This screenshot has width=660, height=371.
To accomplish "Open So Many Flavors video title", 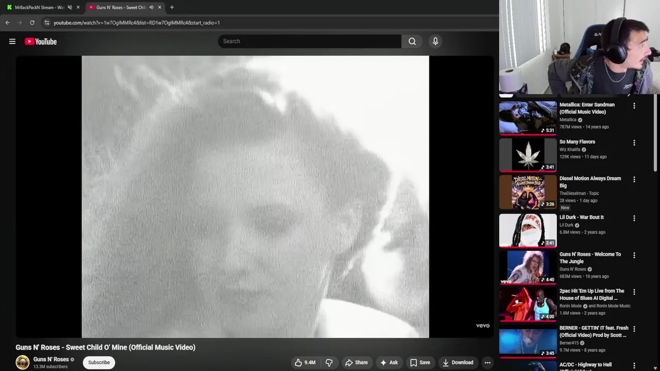I will coord(577,142).
